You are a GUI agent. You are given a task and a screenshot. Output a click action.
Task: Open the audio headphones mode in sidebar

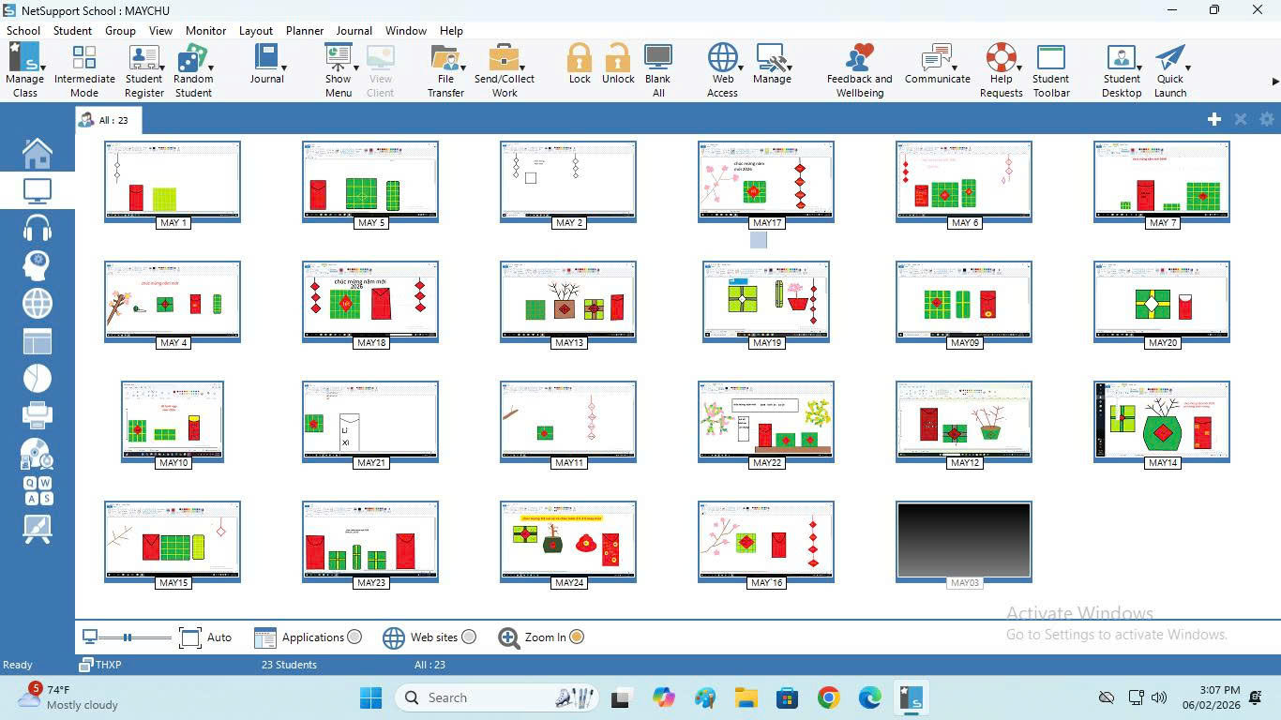pos(38,228)
